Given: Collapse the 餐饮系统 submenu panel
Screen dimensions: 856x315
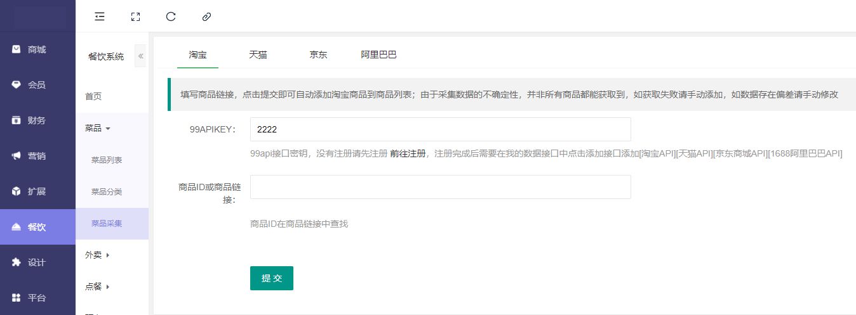Looking at the screenshot, I should pyautogui.click(x=140, y=56).
